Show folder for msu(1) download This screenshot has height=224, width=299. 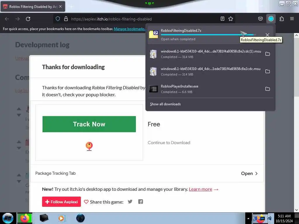click(x=267, y=54)
